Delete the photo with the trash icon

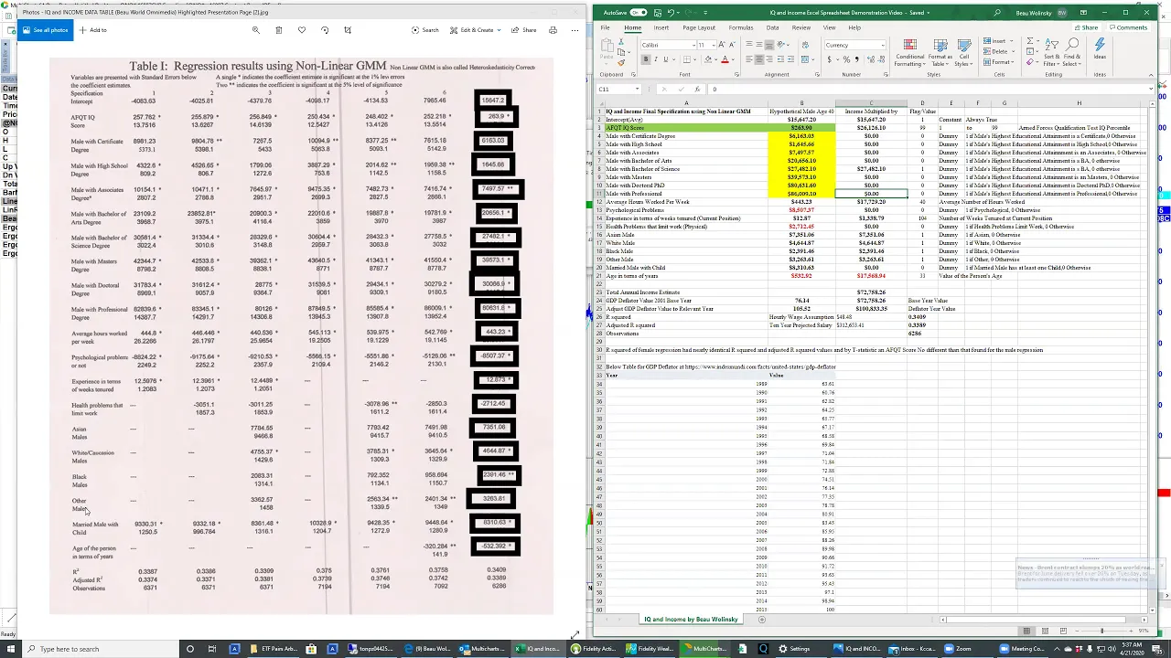[279, 30]
